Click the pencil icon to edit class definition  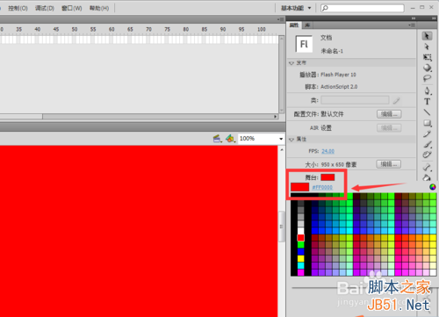pyautogui.click(x=396, y=101)
